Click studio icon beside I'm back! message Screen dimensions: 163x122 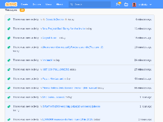[x=9, y=60]
